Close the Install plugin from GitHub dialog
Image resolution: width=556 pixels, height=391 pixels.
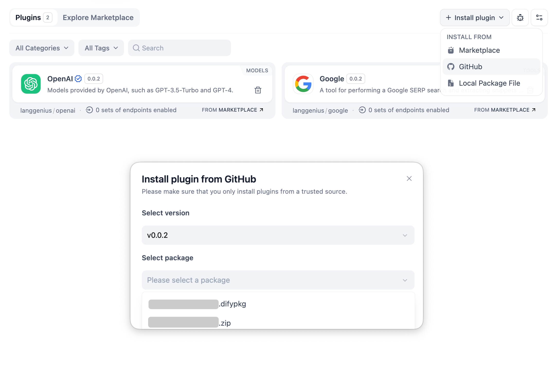409,179
